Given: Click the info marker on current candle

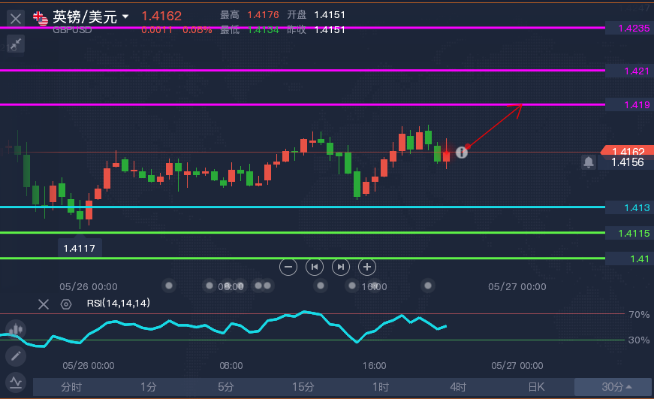Looking at the screenshot, I should point(461,153).
